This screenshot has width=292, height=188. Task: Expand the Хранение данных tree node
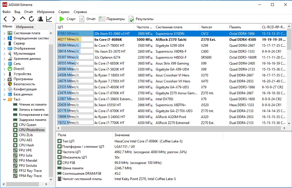point(4,59)
